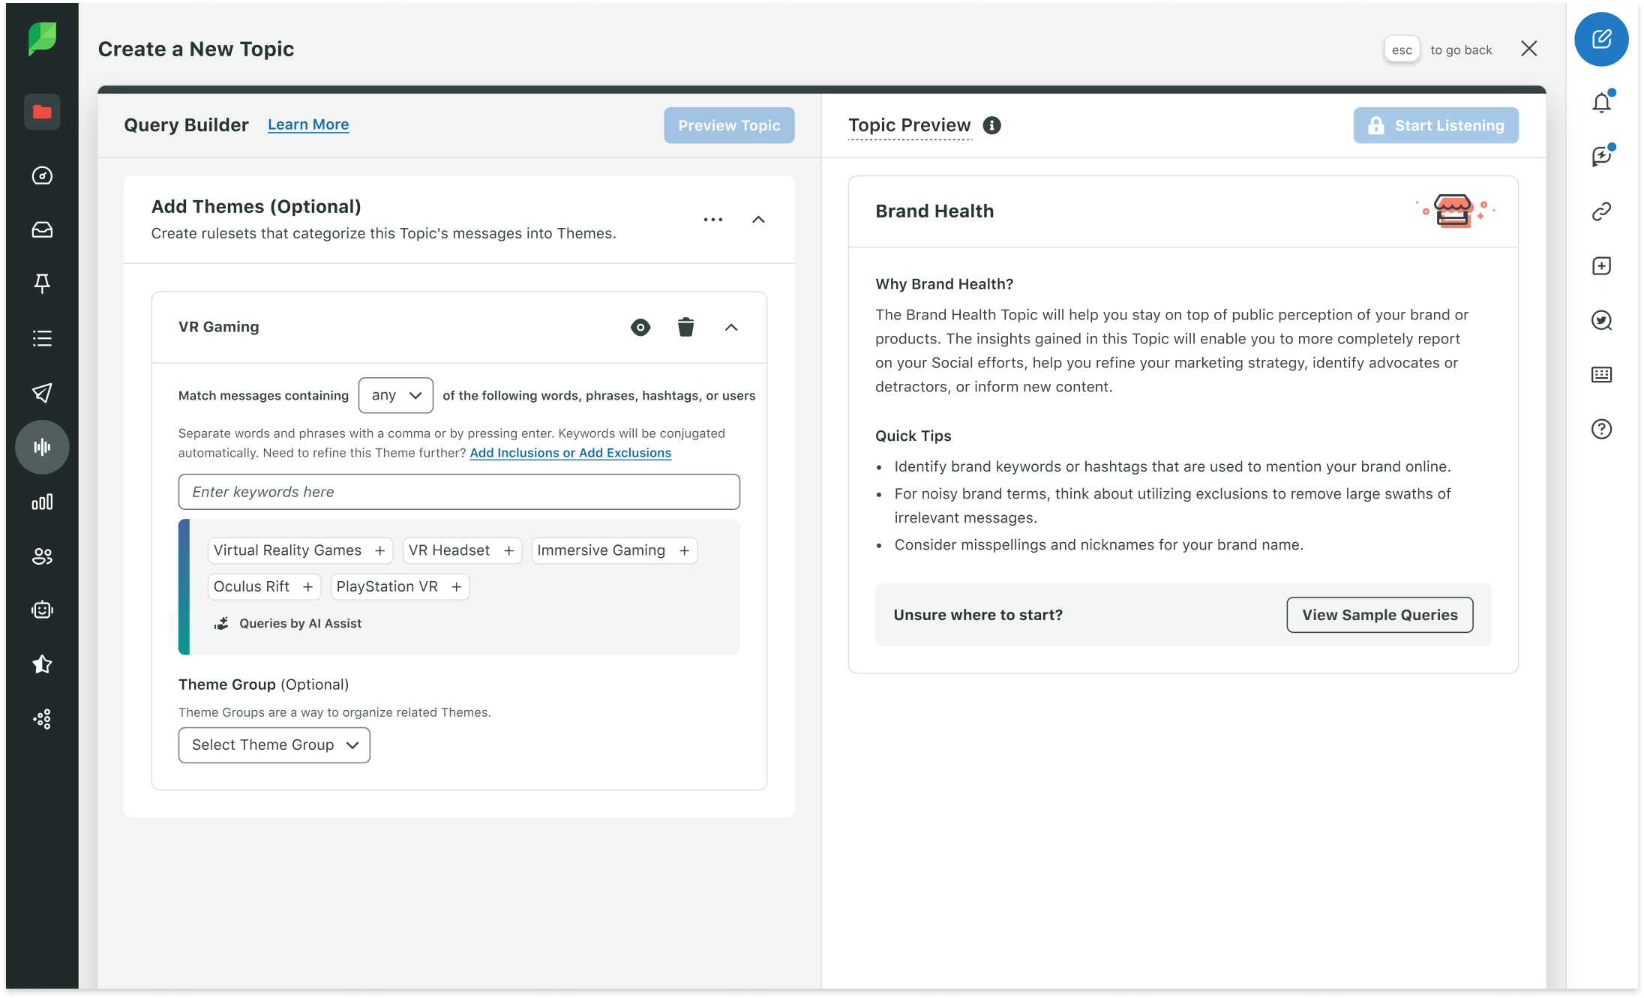Toggle visibility of the VR Gaming theme

(x=639, y=327)
